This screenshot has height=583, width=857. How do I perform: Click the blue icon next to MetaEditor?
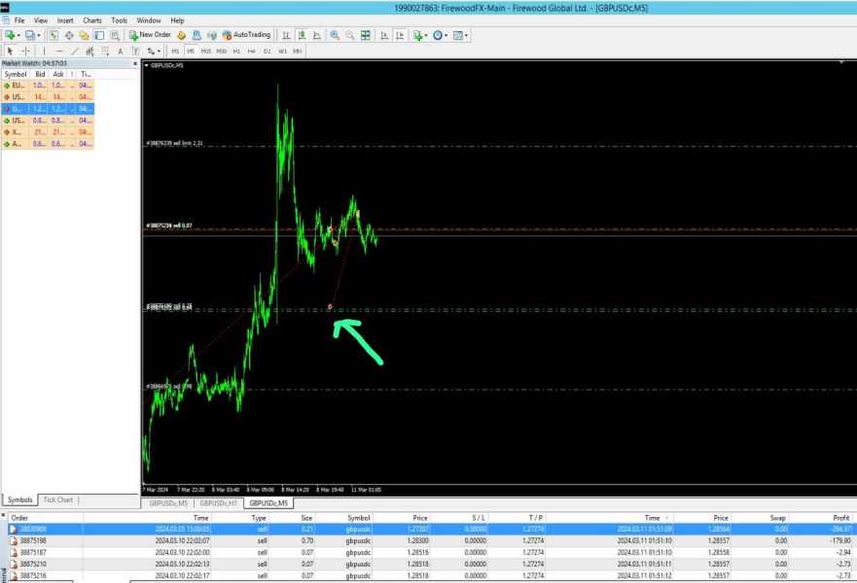(x=196, y=35)
